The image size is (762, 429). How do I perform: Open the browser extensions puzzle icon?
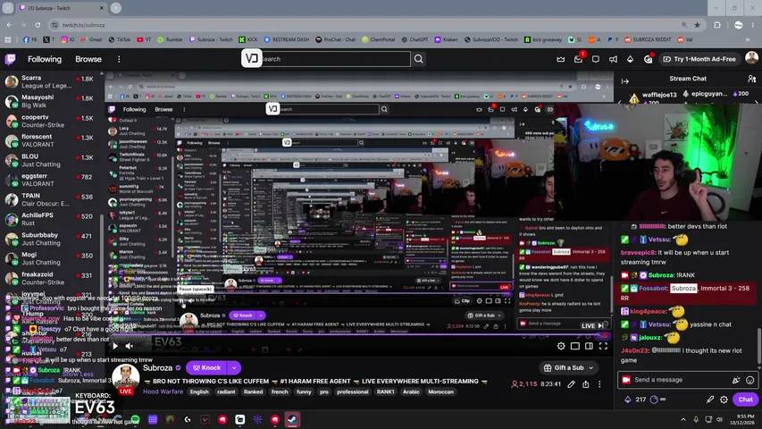pos(717,25)
